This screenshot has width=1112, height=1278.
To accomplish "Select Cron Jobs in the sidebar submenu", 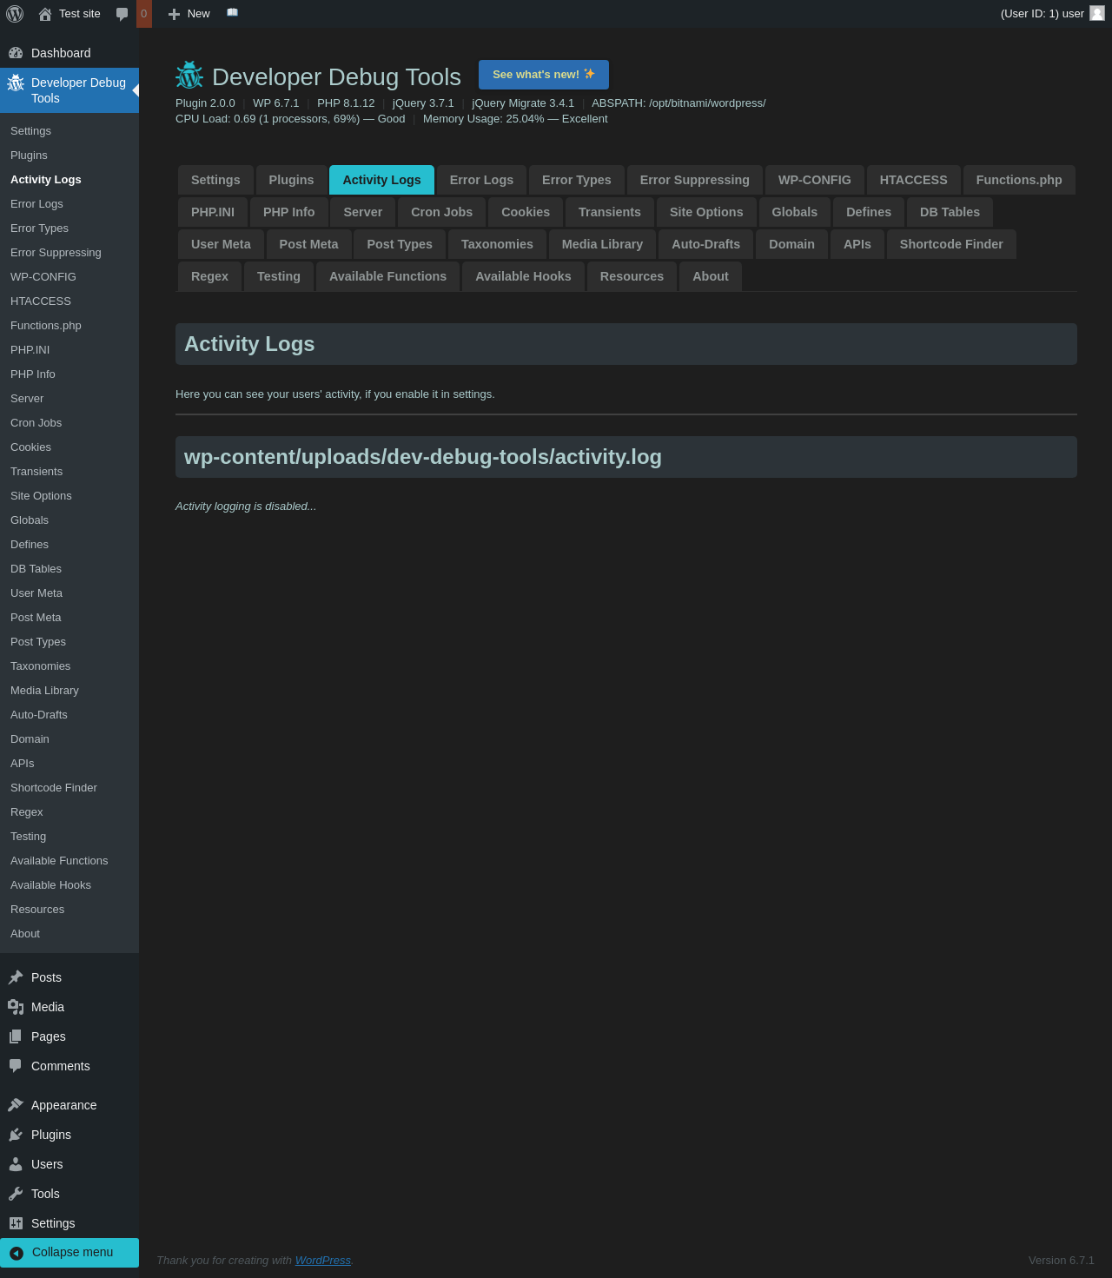I will [x=36, y=423].
